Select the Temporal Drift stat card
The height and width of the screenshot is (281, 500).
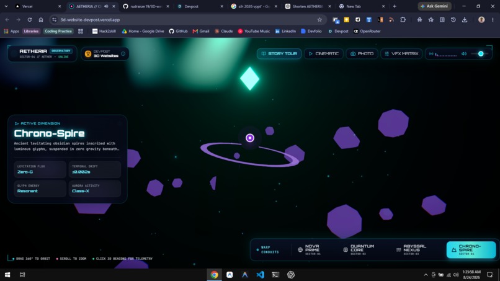(x=95, y=169)
